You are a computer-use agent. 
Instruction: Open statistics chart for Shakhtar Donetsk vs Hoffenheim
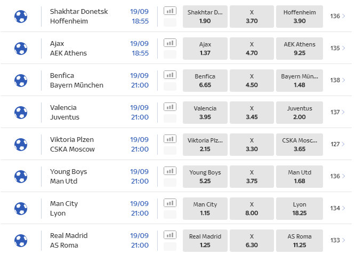pyautogui.click(x=170, y=11)
